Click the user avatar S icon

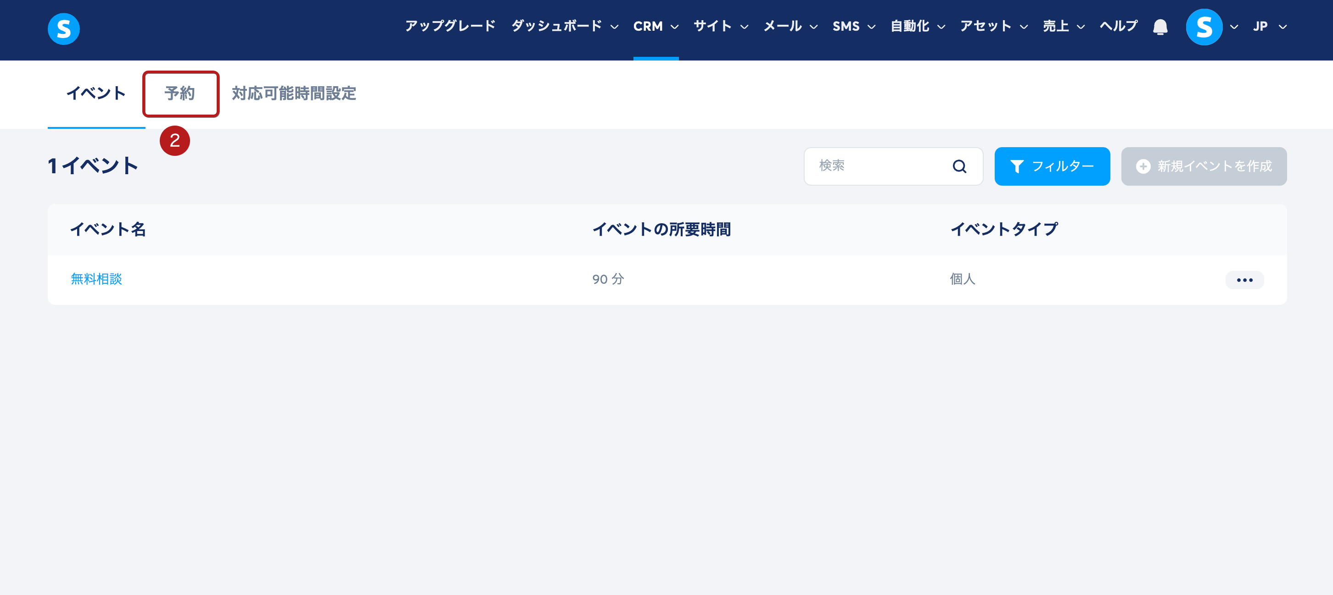[1204, 27]
